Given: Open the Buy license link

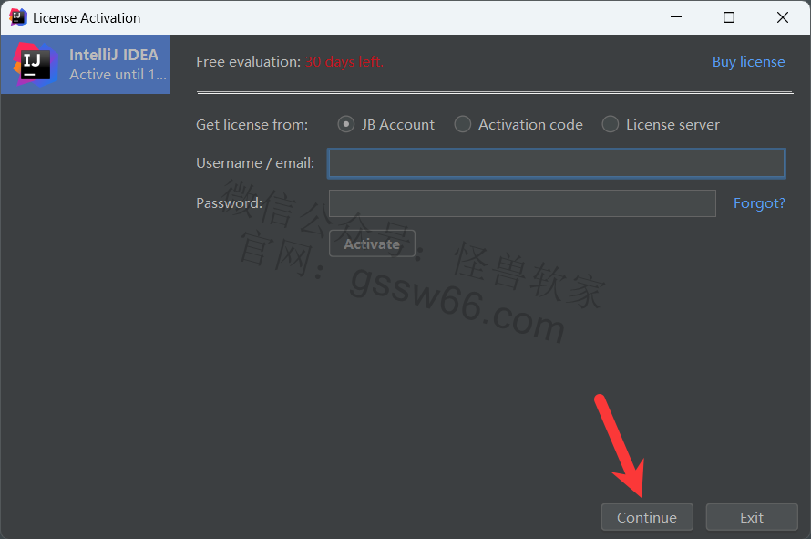Looking at the screenshot, I should (x=748, y=62).
